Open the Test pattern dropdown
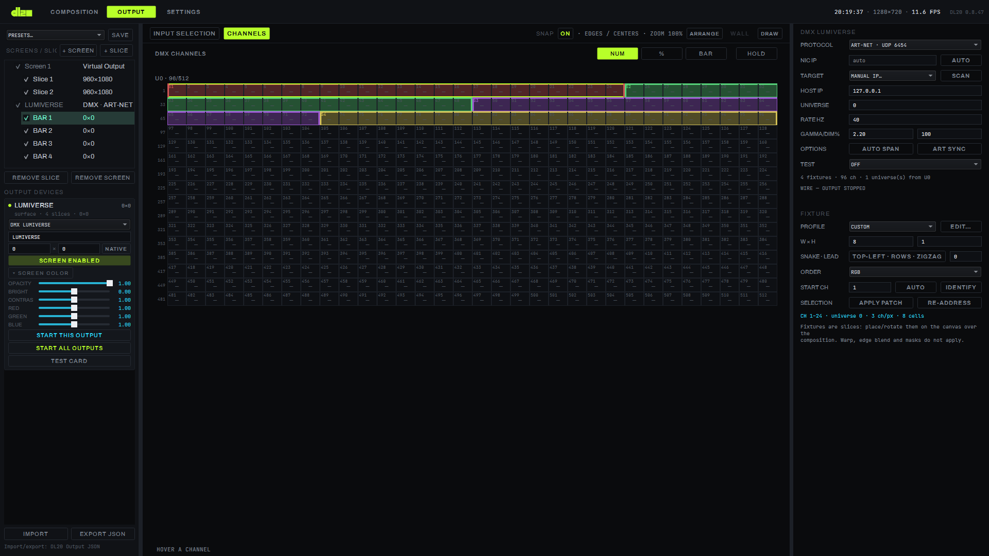Viewport: 989px width, 556px height. (x=915, y=164)
